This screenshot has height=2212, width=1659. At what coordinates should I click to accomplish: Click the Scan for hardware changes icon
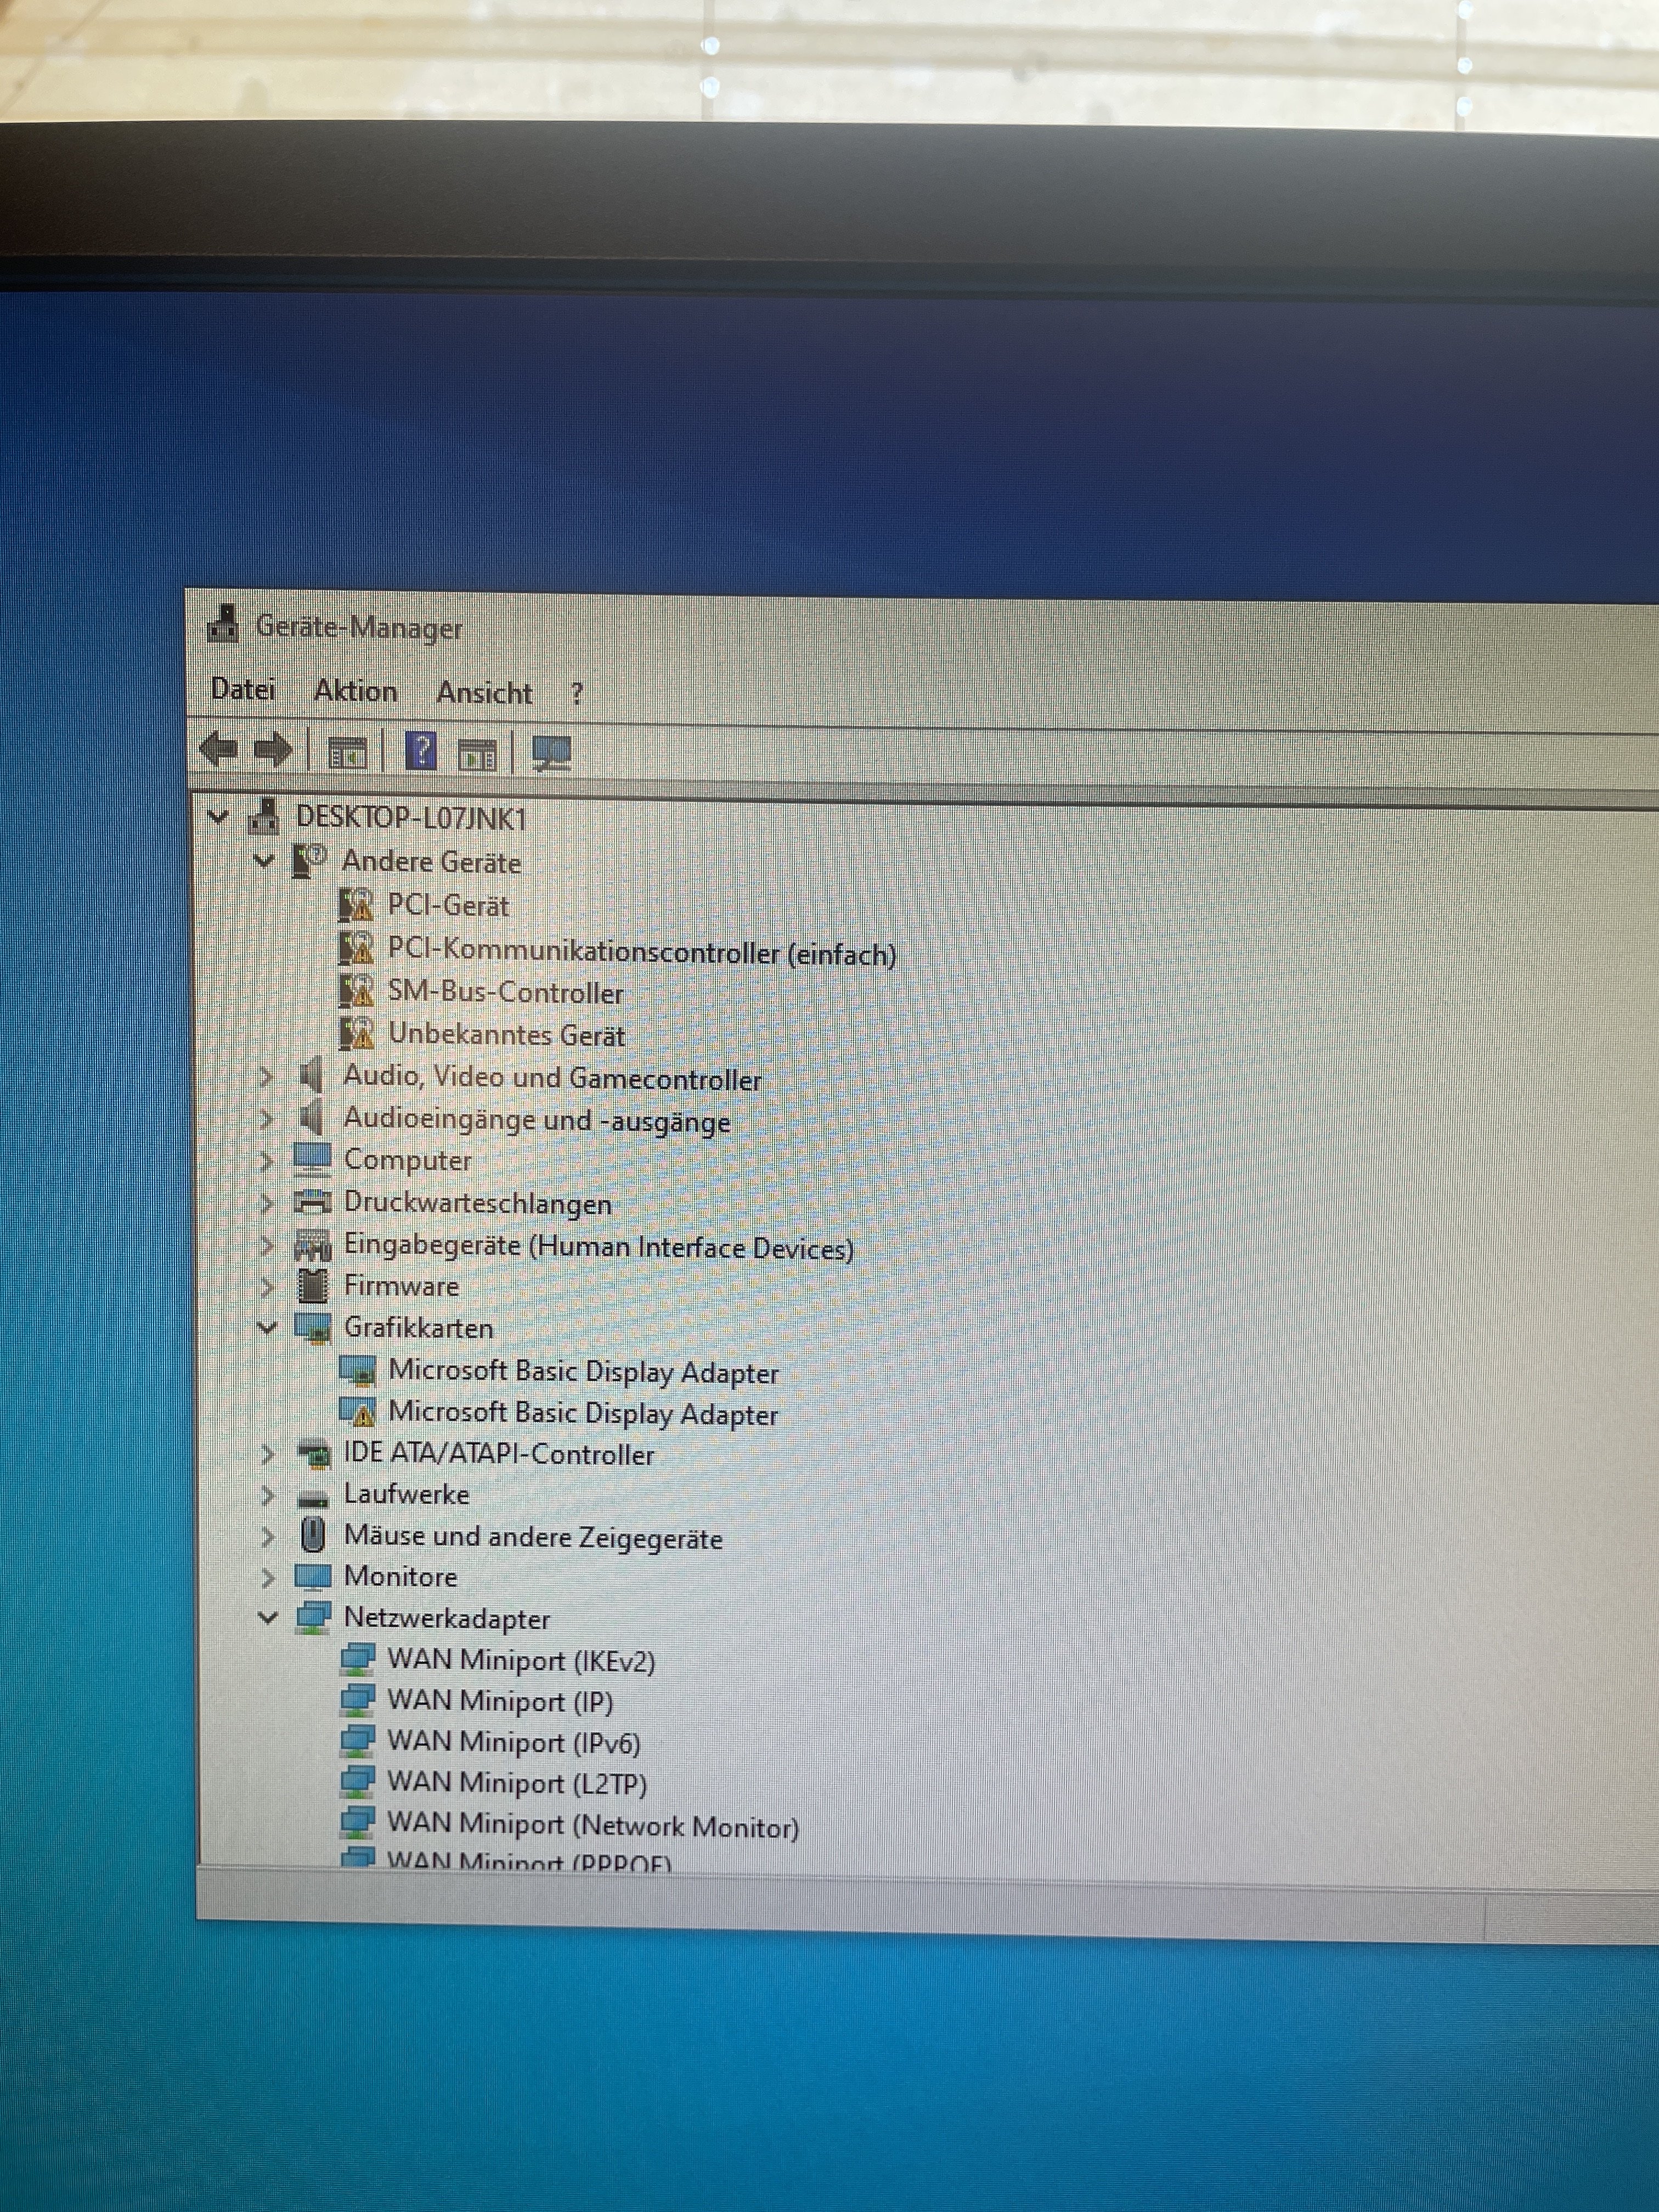[x=551, y=753]
